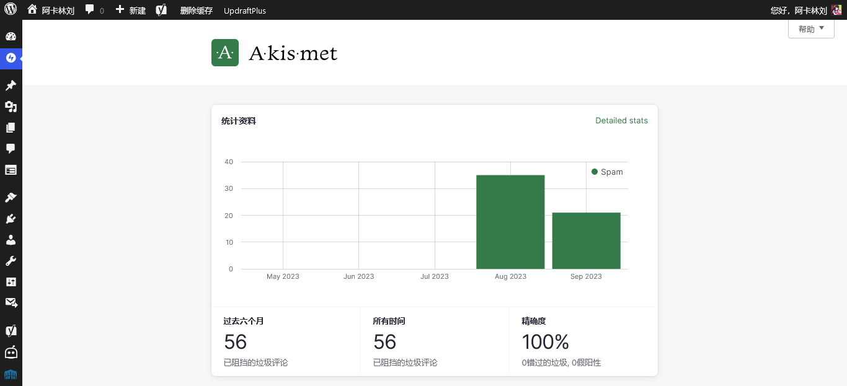
Task: Open Comments speech-bubble sidebar icon
Action: pos(11,149)
